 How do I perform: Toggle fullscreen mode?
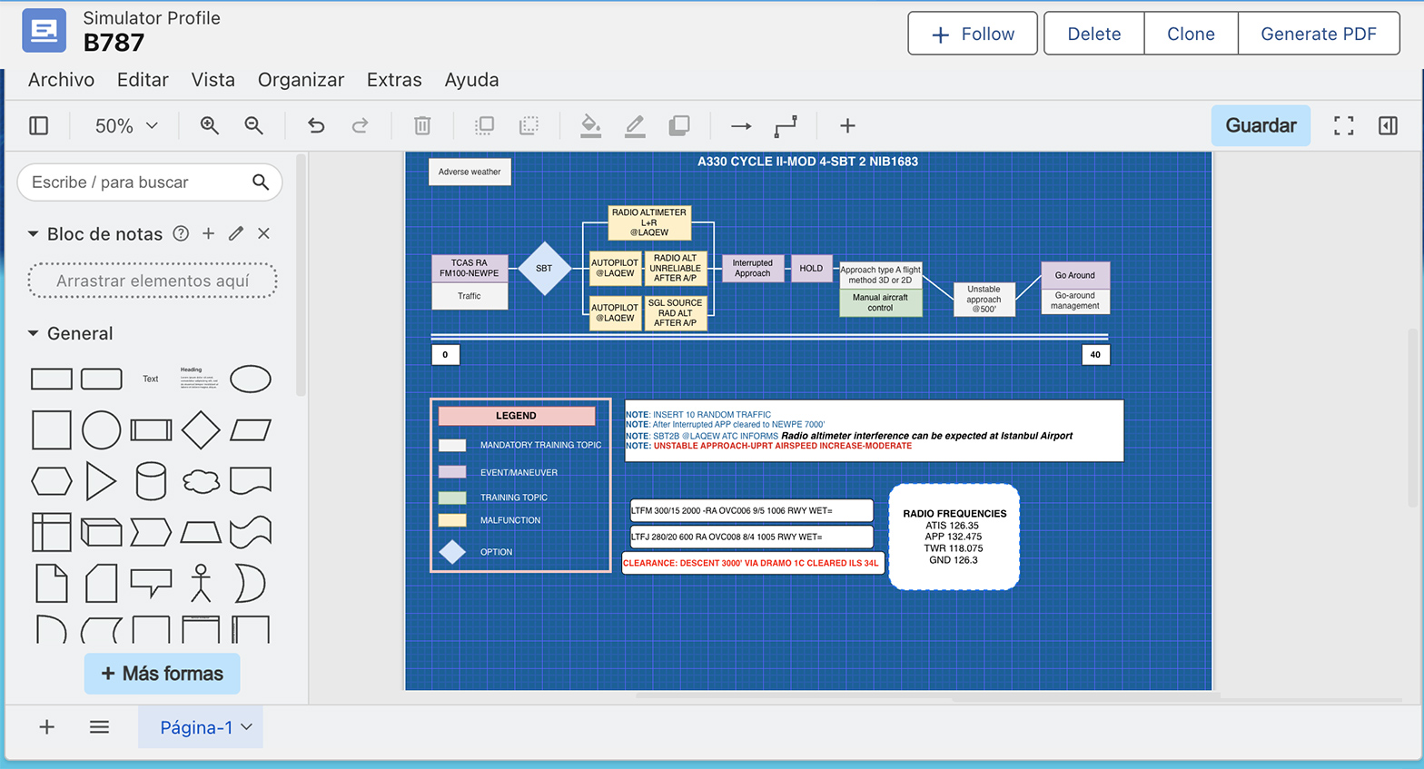(x=1343, y=126)
